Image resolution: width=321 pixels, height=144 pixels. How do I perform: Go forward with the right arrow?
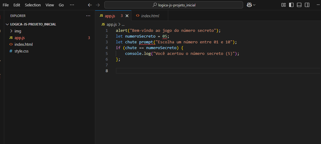point(98,5)
